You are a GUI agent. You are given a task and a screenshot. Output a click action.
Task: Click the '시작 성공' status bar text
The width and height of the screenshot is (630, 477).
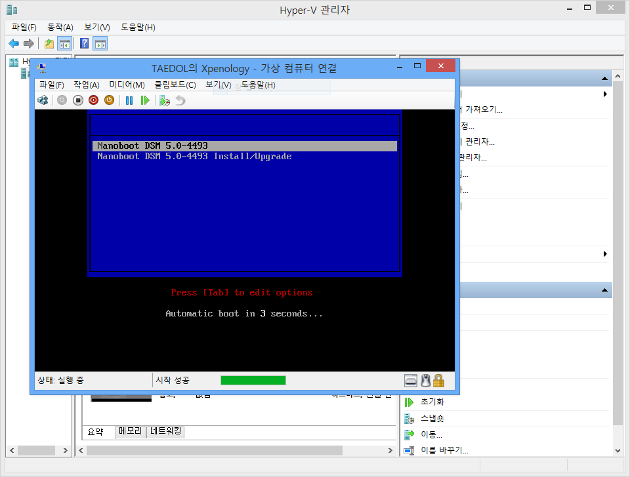point(173,380)
